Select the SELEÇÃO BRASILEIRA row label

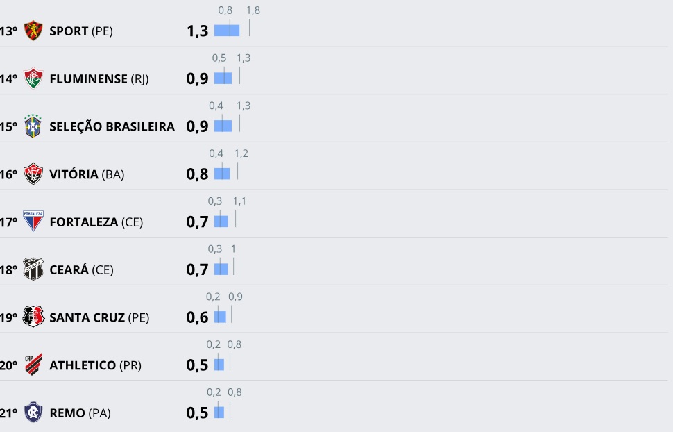[112, 126]
